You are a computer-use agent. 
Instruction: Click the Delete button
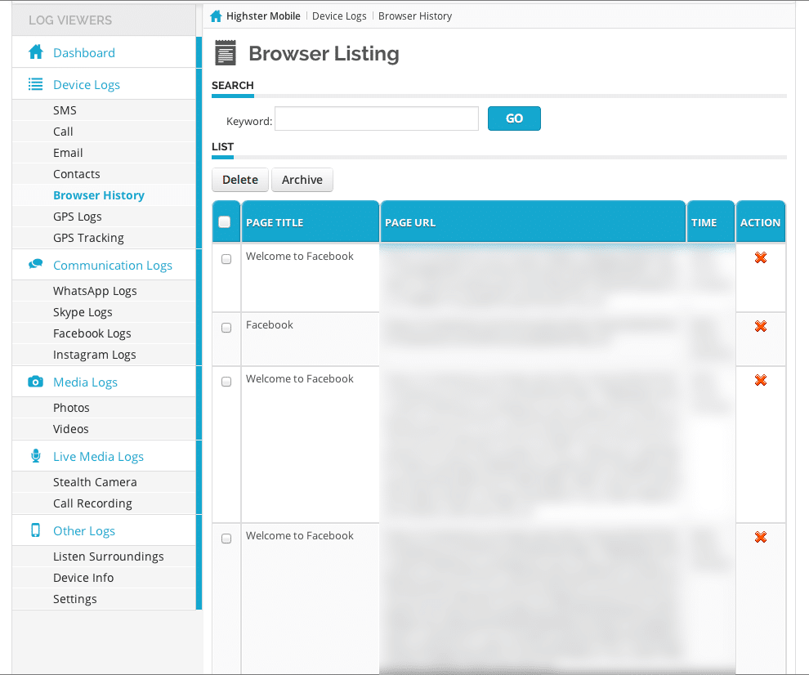coord(240,180)
